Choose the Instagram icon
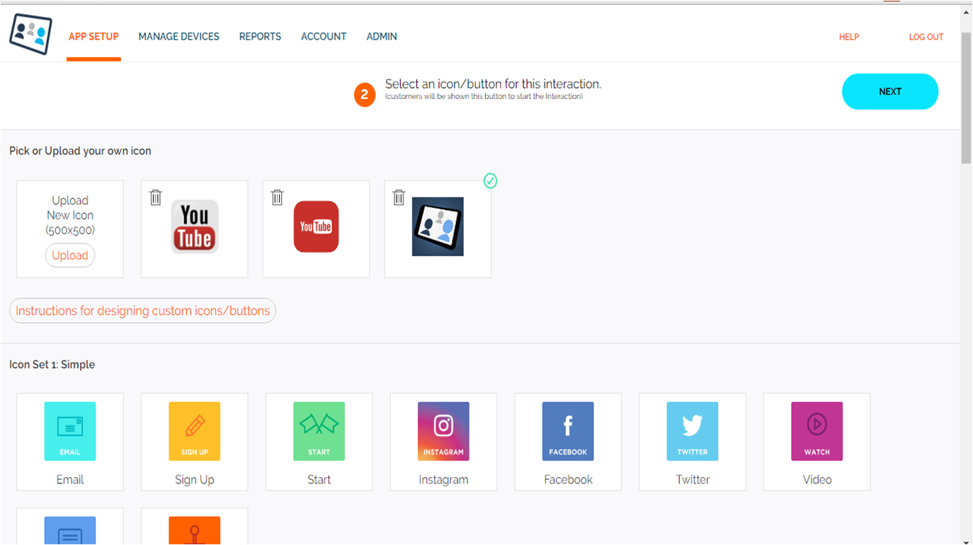The image size is (973, 545). (x=443, y=431)
